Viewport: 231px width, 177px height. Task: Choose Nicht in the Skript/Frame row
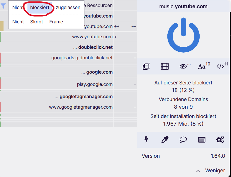18,22
